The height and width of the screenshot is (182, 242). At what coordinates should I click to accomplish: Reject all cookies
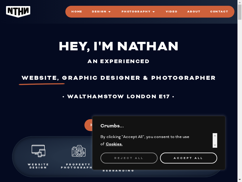pos(129,158)
